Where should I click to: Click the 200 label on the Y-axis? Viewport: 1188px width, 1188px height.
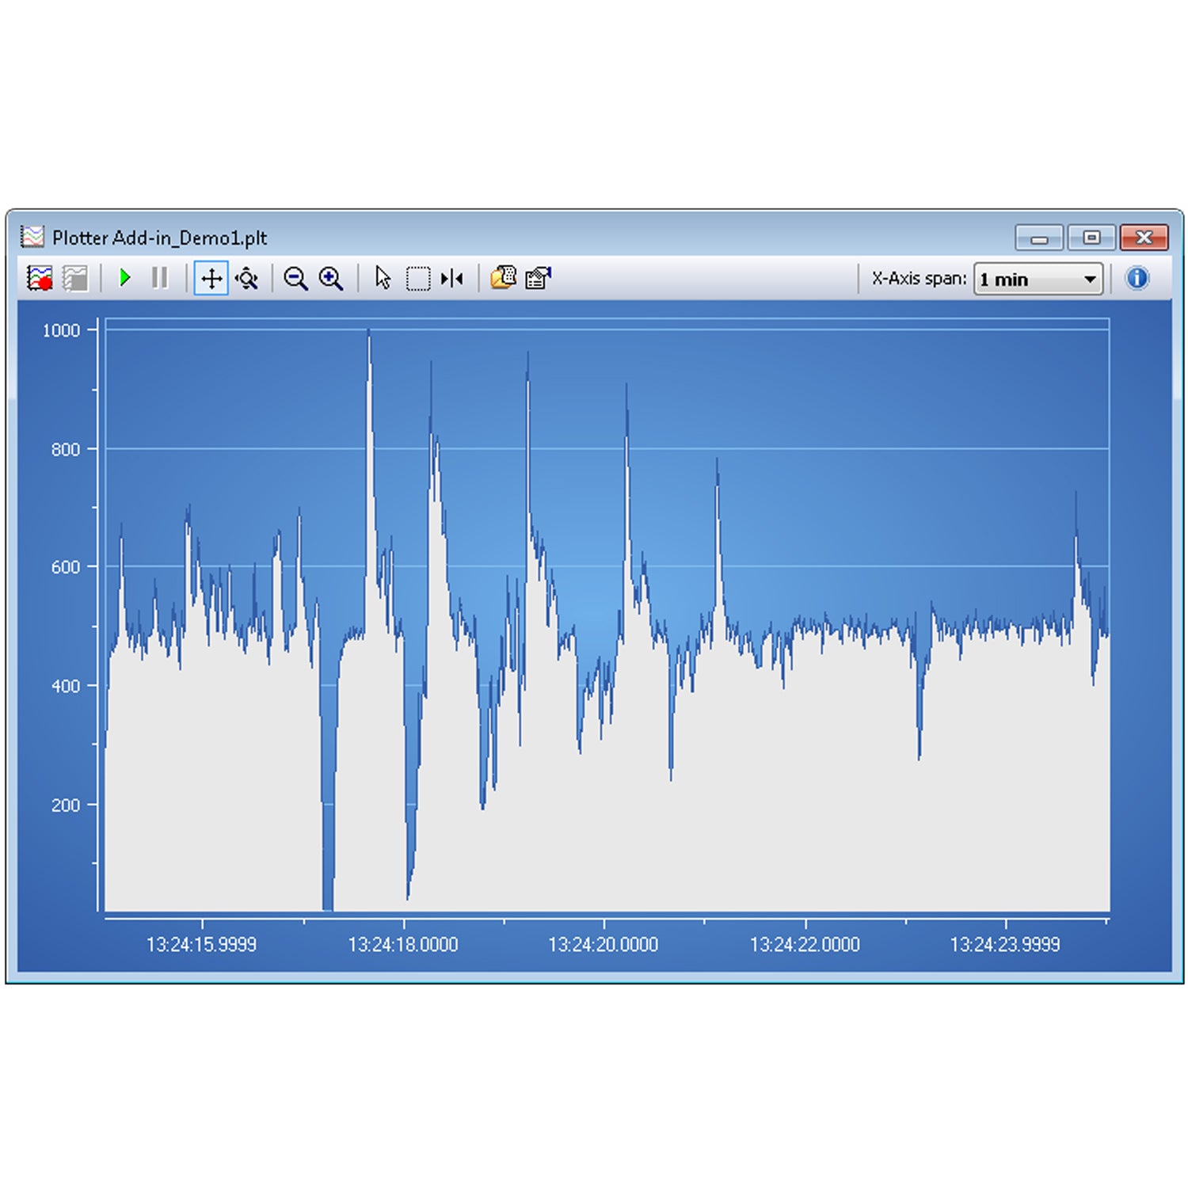(66, 805)
